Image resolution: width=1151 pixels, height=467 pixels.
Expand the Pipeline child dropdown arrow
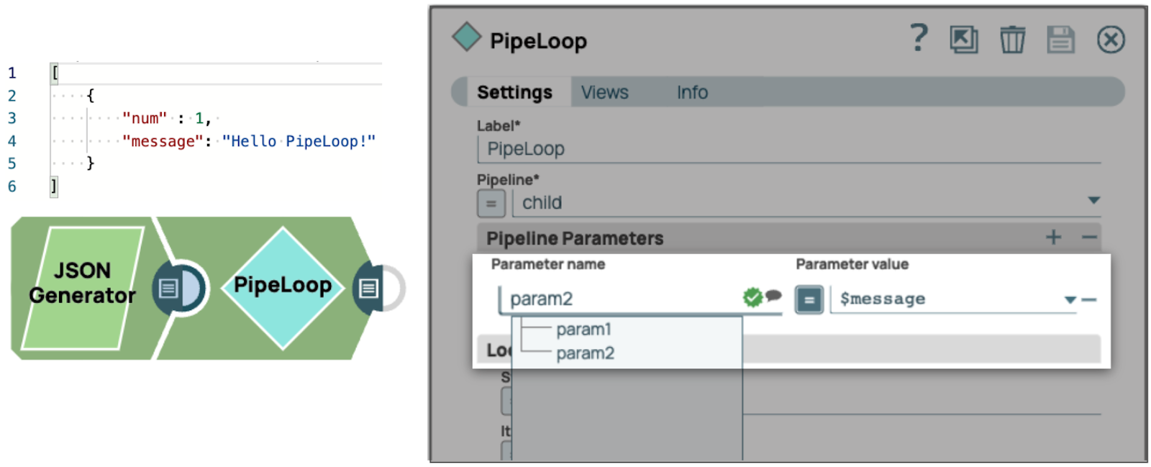(1093, 200)
